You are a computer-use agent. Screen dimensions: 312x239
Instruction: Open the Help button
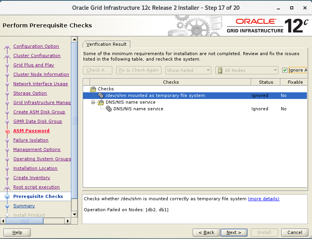point(17,232)
